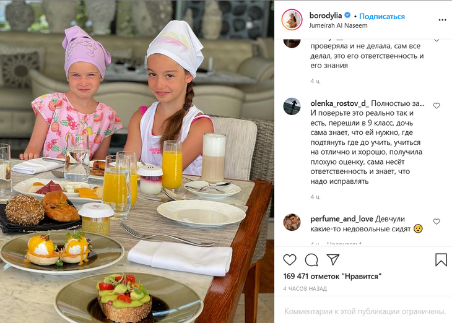Like the post with the heart icon
This screenshot has height=323, width=452.
click(x=290, y=260)
